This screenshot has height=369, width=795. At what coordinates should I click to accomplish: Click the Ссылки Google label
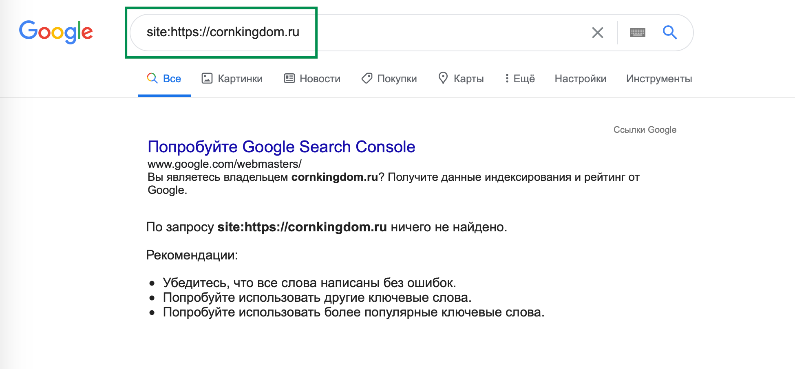tap(645, 130)
